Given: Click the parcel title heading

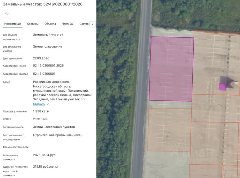Looking at the screenshot, I should [x=43, y=4].
